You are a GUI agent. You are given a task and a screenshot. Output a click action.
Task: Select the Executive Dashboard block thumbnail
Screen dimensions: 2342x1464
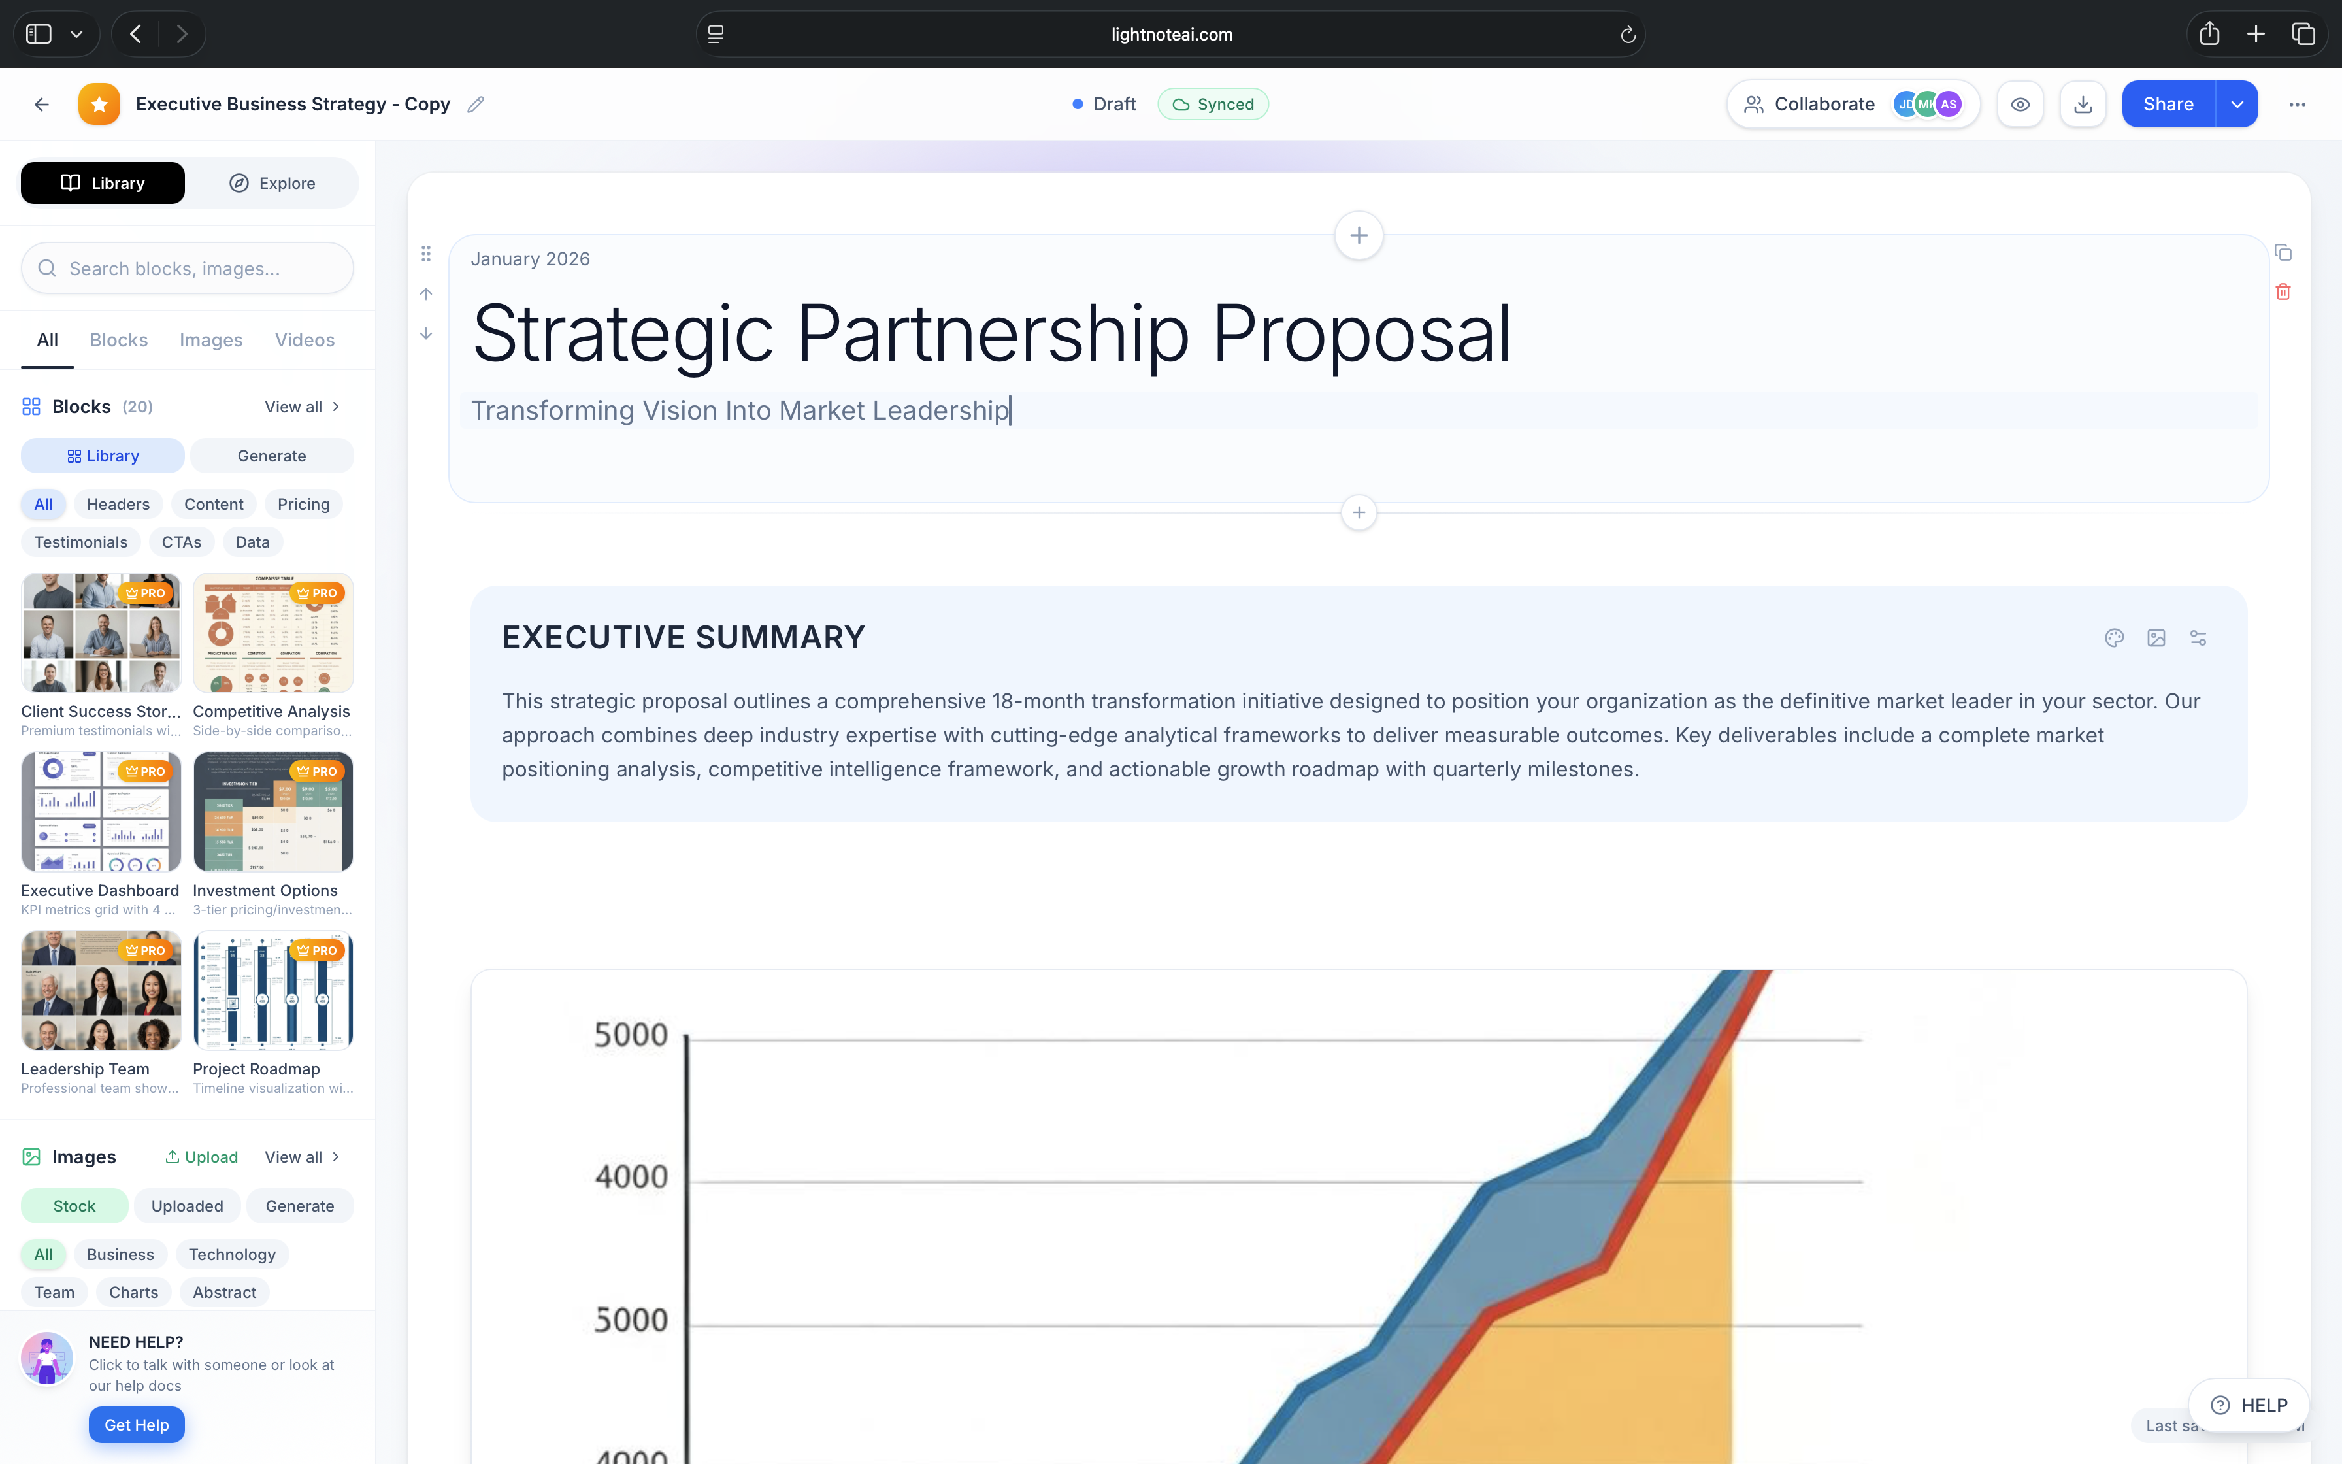click(101, 811)
